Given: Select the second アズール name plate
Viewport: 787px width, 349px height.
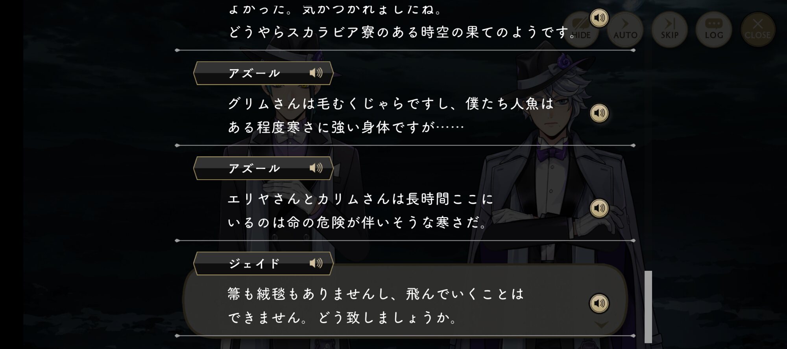Looking at the screenshot, I should click(x=263, y=168).
